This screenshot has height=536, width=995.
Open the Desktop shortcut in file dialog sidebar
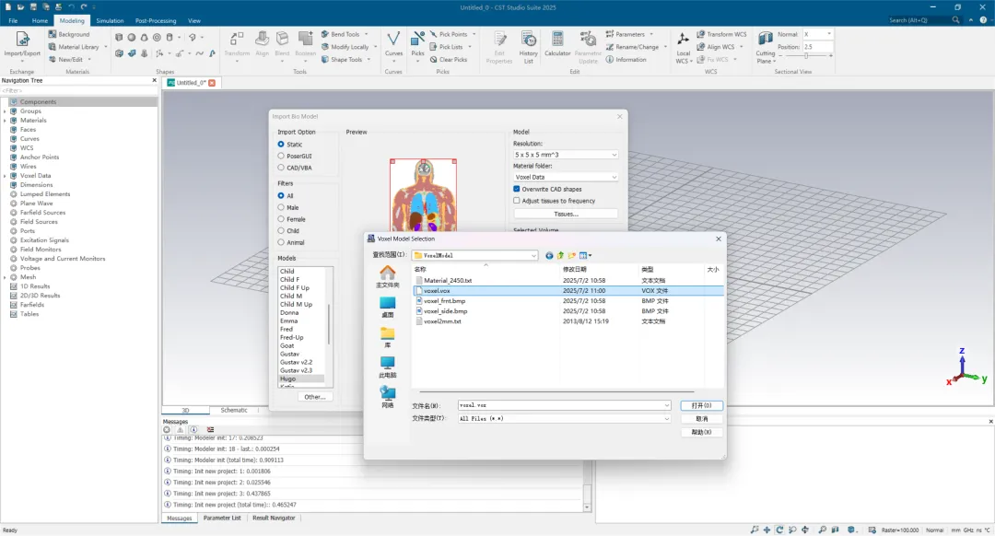387,307
